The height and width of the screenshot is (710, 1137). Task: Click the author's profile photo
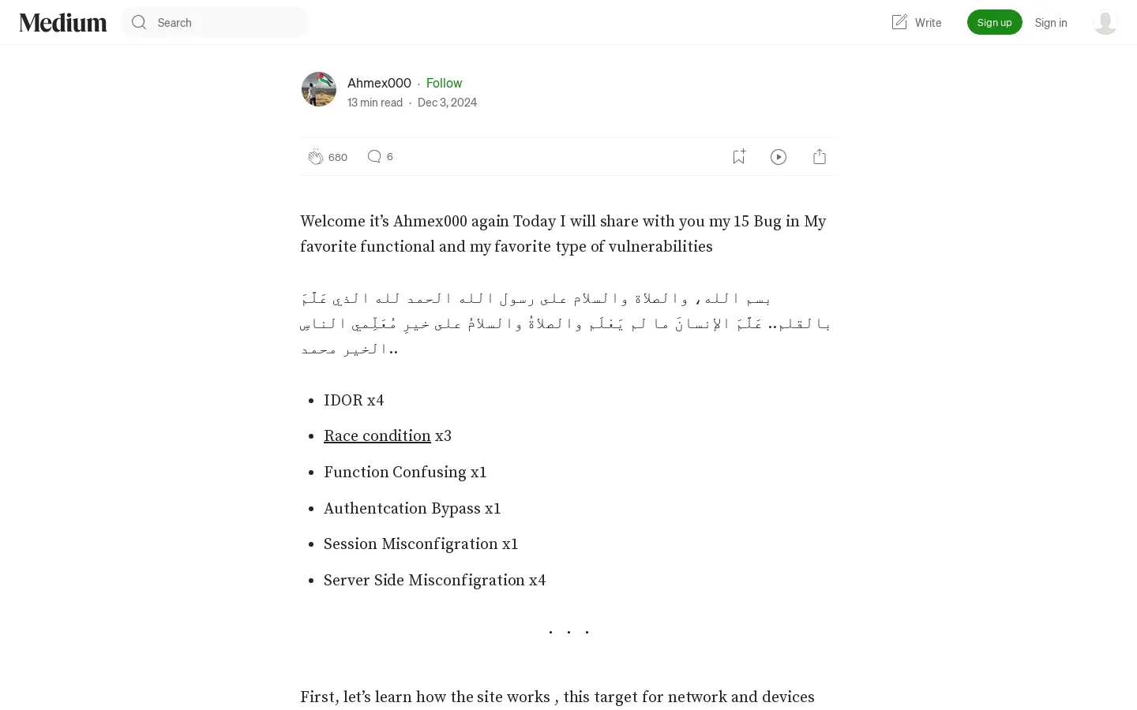pos(319,89)
